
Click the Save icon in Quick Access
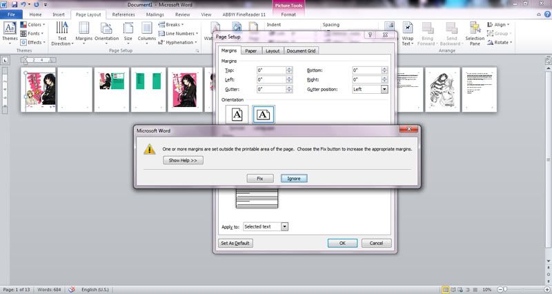[14, 5]
